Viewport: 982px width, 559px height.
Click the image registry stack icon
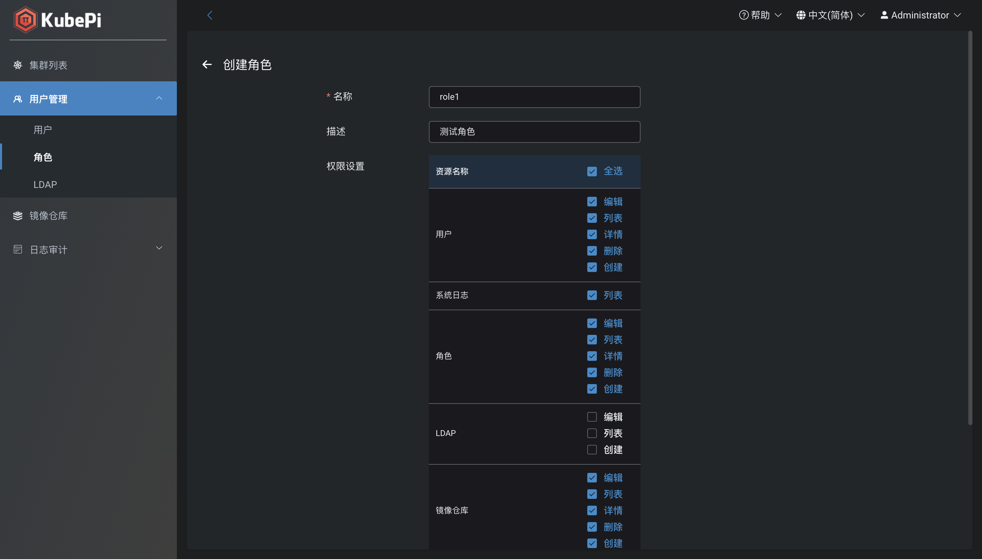pyautogui.click(x=18, y=216)
